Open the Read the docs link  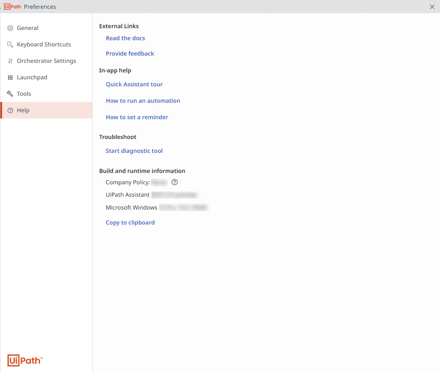pyautogui.click(x=125, y=38)
